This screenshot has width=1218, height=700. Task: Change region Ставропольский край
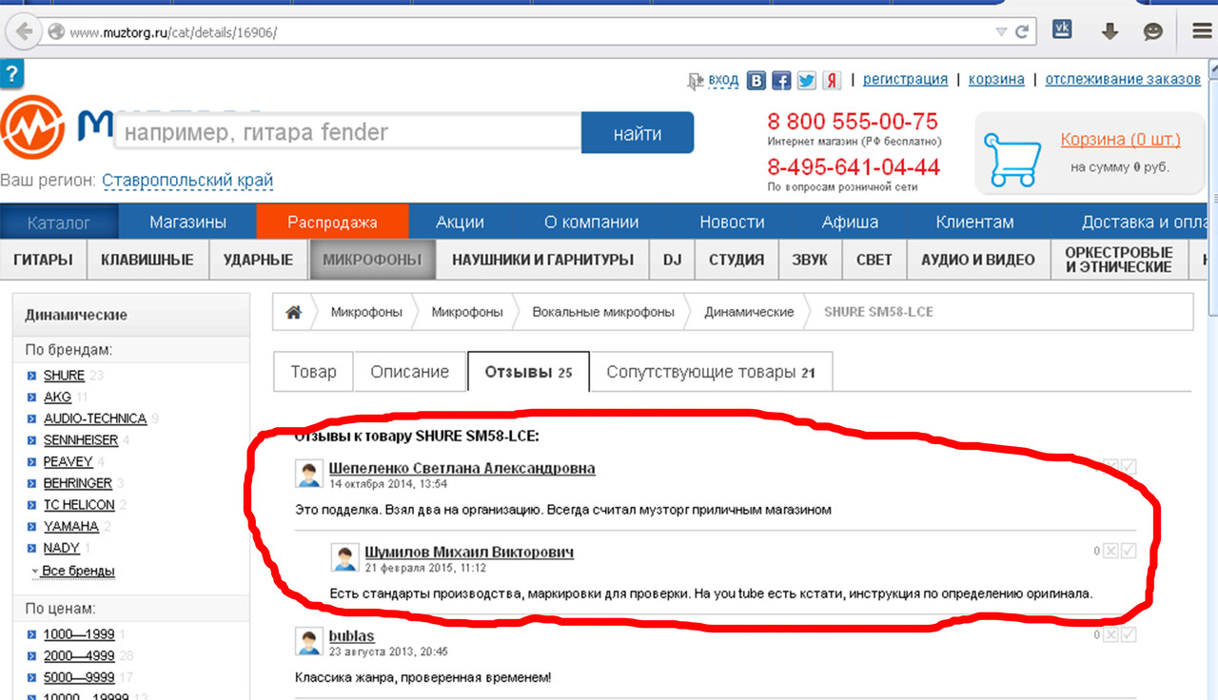coord(187,180)
